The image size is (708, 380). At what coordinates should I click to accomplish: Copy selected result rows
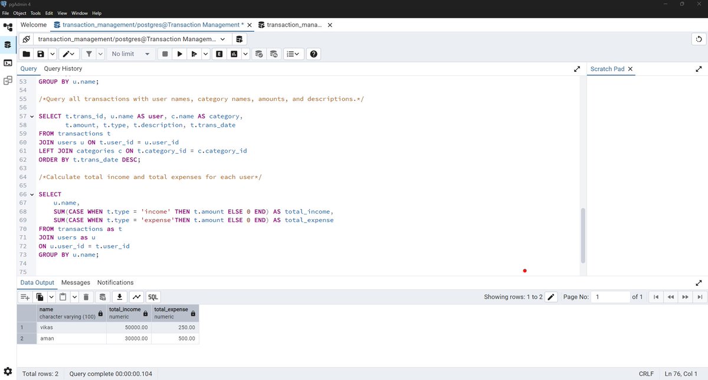[x=40, y=297]
